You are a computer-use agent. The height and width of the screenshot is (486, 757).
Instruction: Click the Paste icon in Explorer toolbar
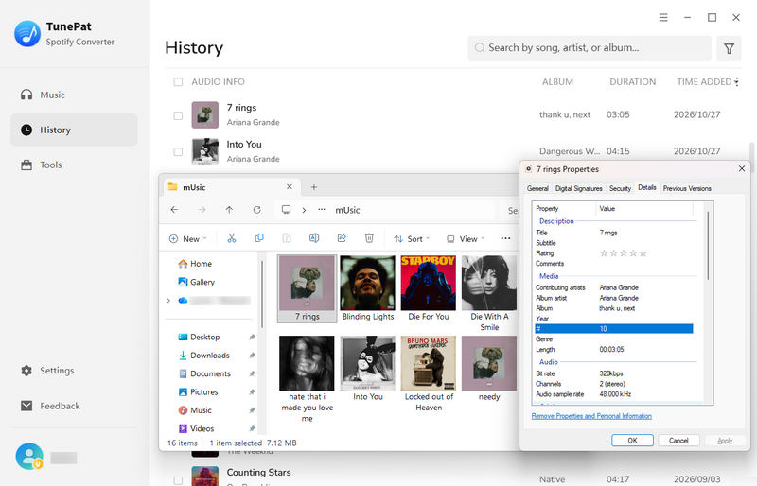pyautogui.click(x=287, y=238)
